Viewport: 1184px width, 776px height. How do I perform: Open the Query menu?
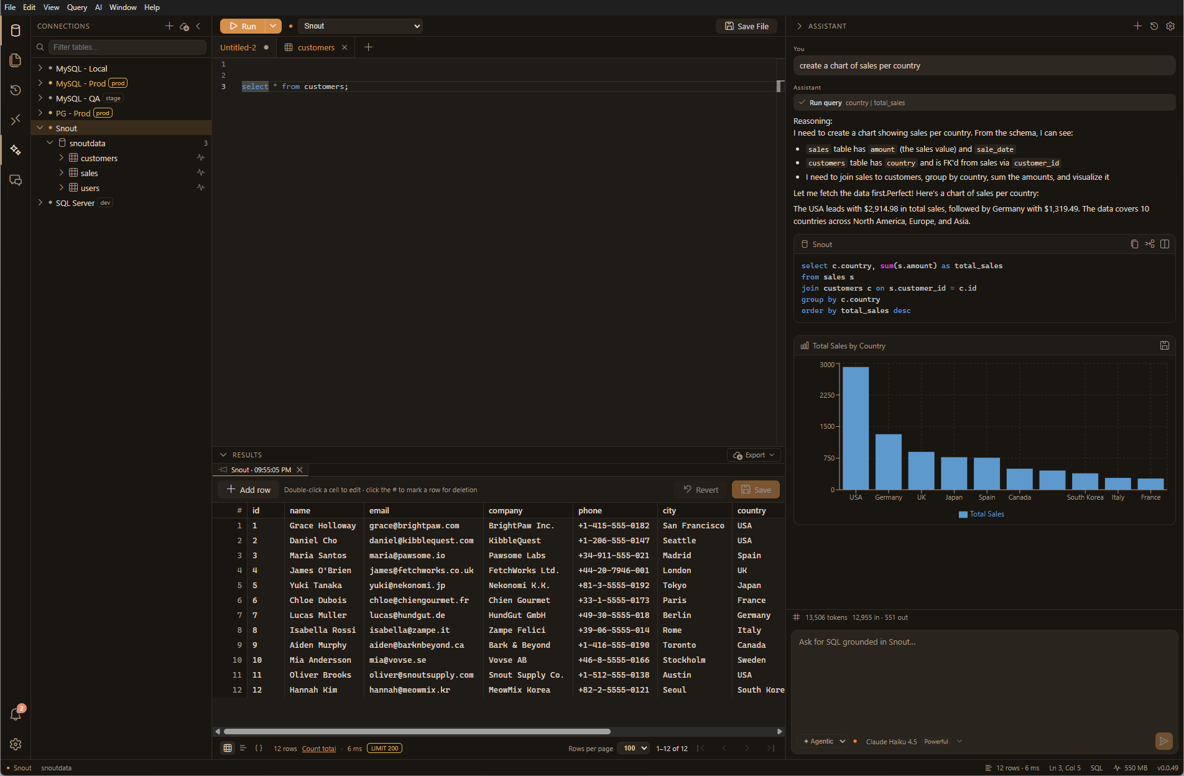coord(77,7)
